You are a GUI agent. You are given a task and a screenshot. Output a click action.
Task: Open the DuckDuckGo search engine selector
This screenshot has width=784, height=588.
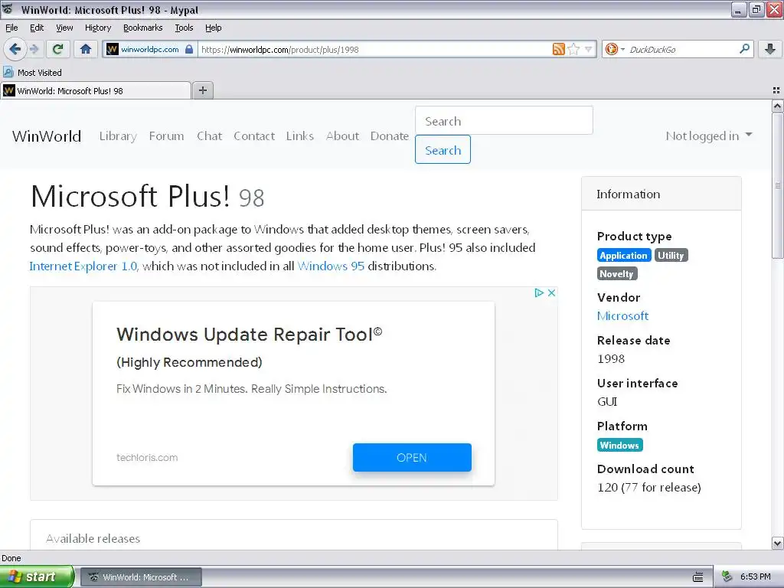pyautogui.click(x=615, y=49)
